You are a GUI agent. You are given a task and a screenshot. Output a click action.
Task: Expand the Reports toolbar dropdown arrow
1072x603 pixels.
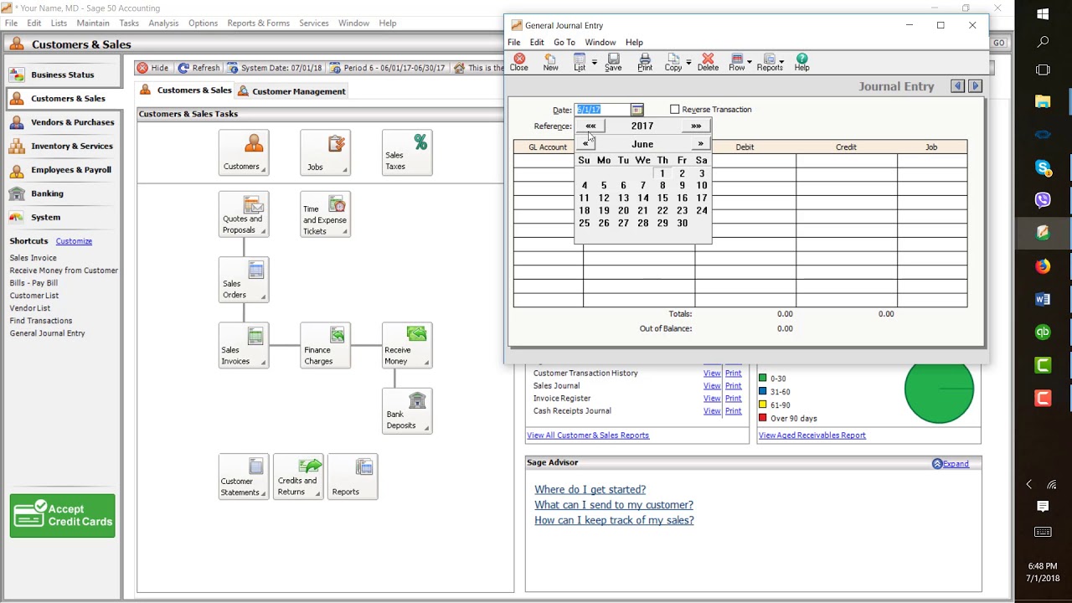[x=781, y=61]
